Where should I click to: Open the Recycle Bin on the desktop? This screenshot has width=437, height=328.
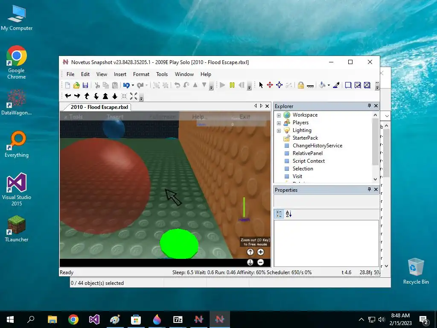coord(416,271)
